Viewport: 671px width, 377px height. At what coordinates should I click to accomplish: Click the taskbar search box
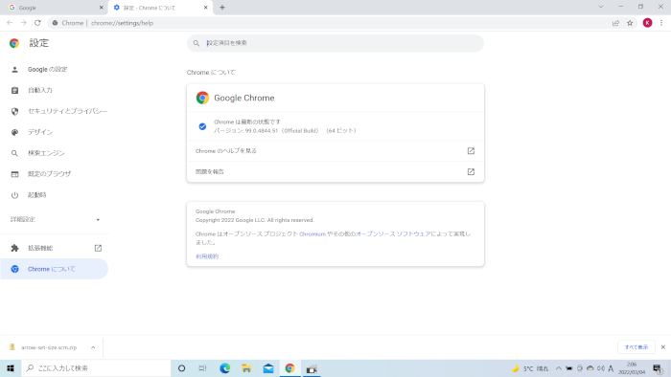[x=96, y=368]
